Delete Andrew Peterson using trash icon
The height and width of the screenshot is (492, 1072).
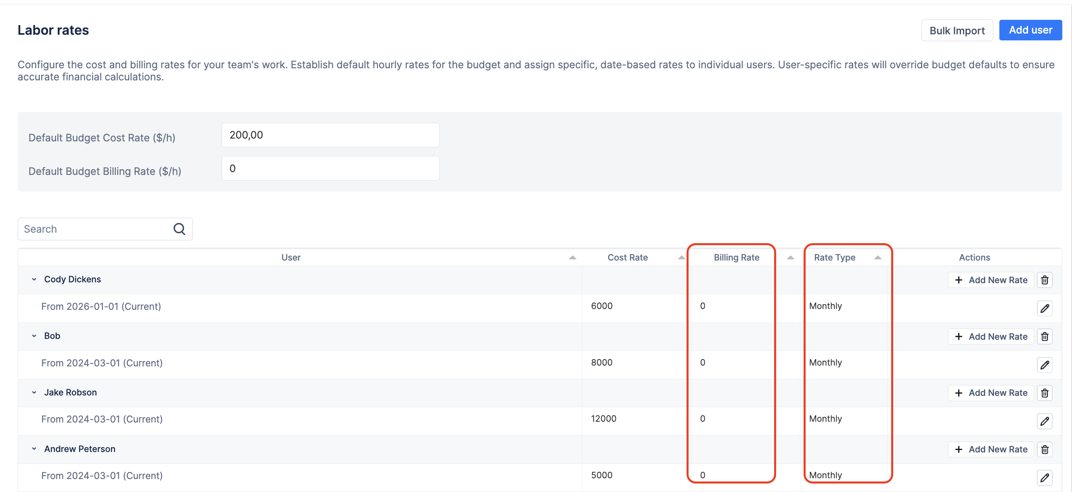point(1045,449)
